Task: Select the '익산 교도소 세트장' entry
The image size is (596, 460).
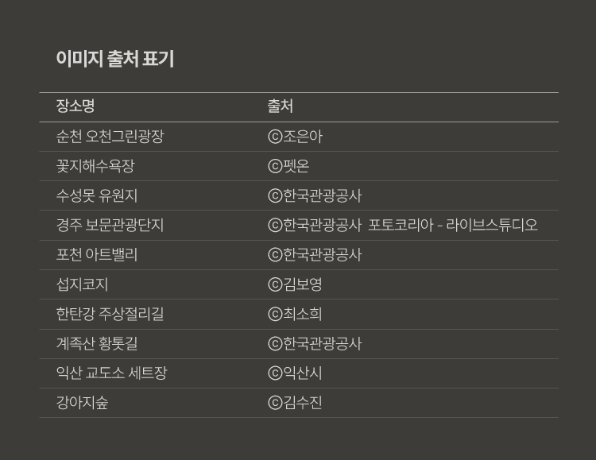Action: coord(111,373)
